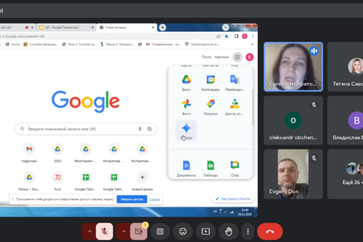Open Google Lens image search icon
Screen dimensions: 363x242
click(149, 129)
